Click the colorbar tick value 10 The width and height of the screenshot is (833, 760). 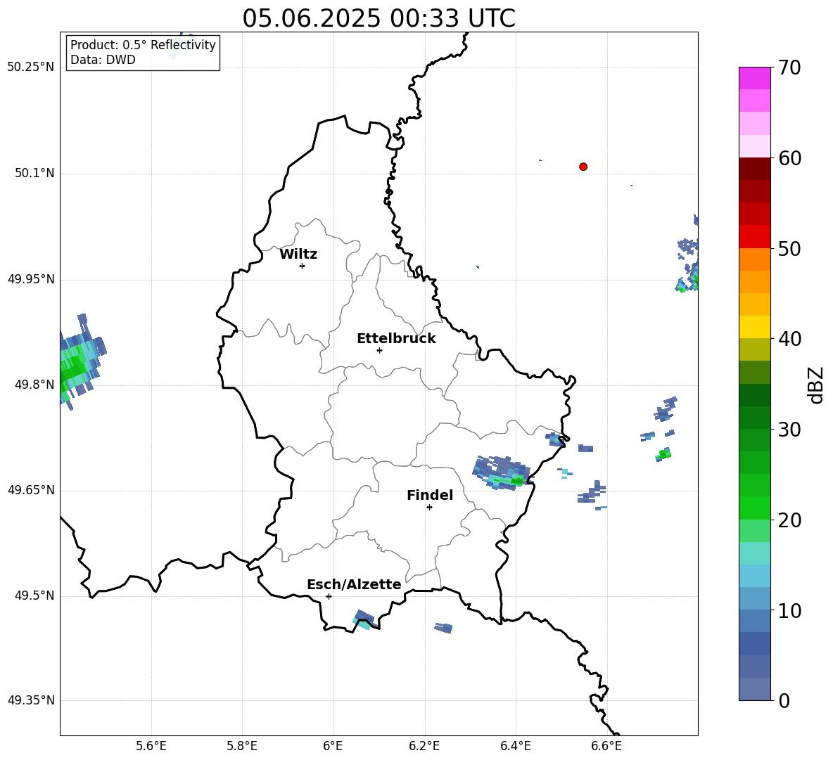pos(789,610)
